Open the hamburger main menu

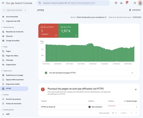(3, 3)
